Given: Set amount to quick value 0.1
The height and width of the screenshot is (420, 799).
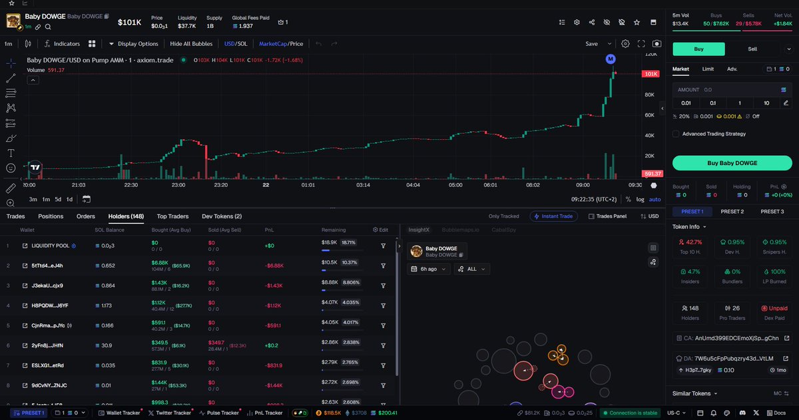Looking at the screenshot, I should click(713, 103).
